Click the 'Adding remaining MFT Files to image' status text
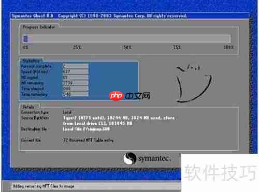The width and height of the screenshot is (259, 192). point(44,186)
